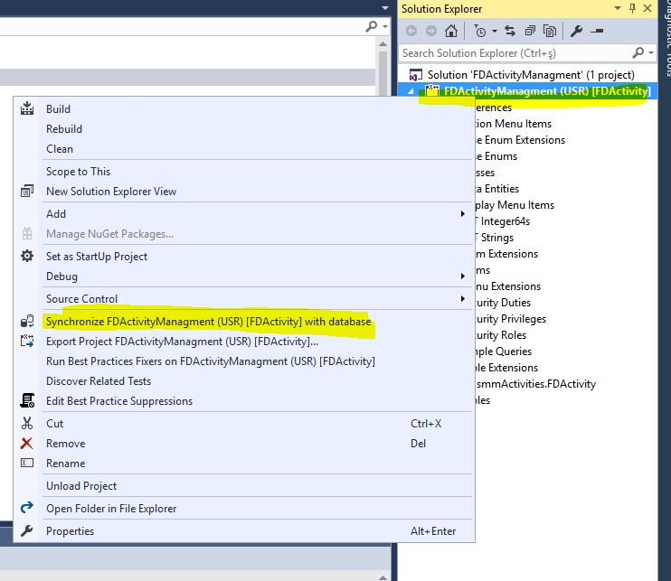Viewport: 671px width, 581px height.
Task: Click the New Solution Explorer View icon
Action: [27, 191]
